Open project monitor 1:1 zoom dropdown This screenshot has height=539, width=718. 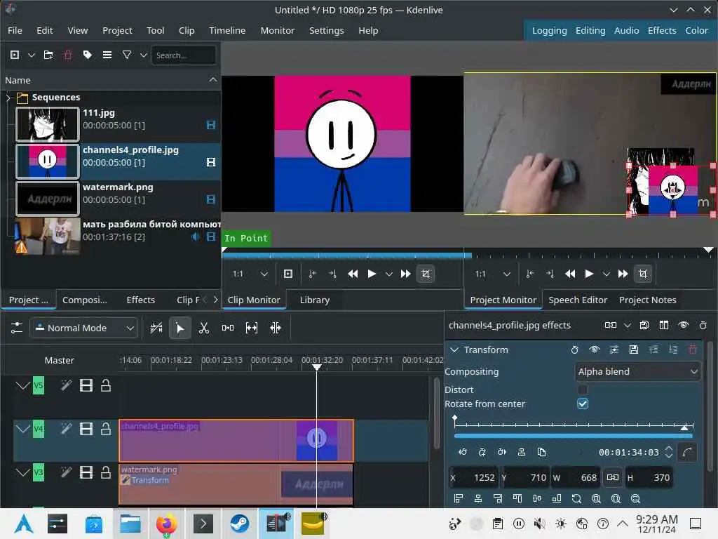click(x=493, y=274)
